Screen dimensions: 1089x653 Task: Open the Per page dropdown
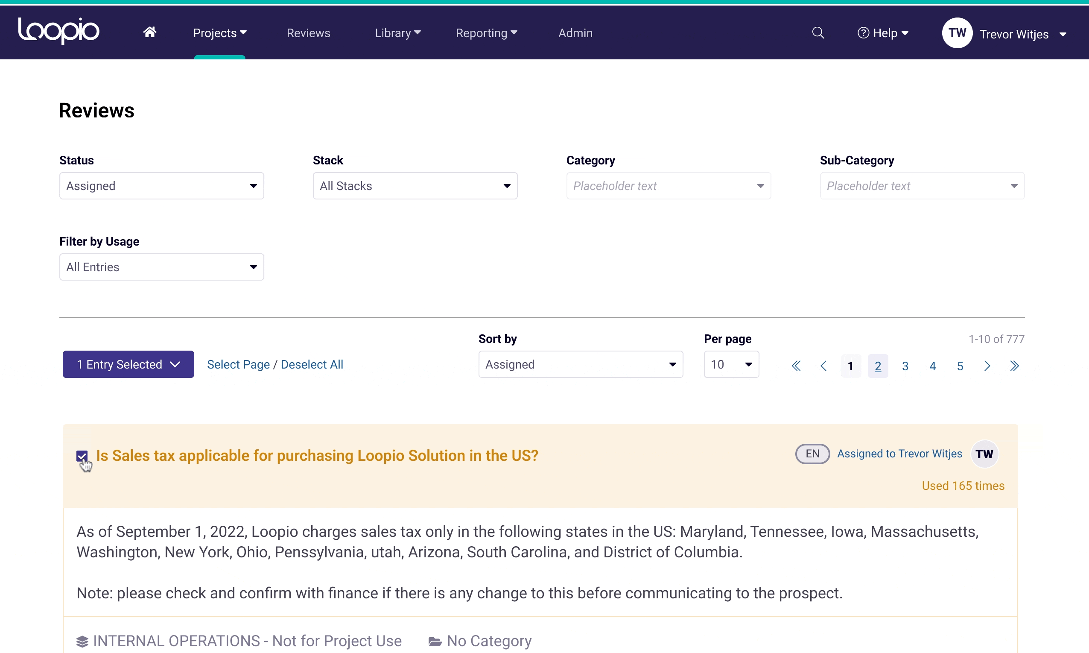(731, 364)
